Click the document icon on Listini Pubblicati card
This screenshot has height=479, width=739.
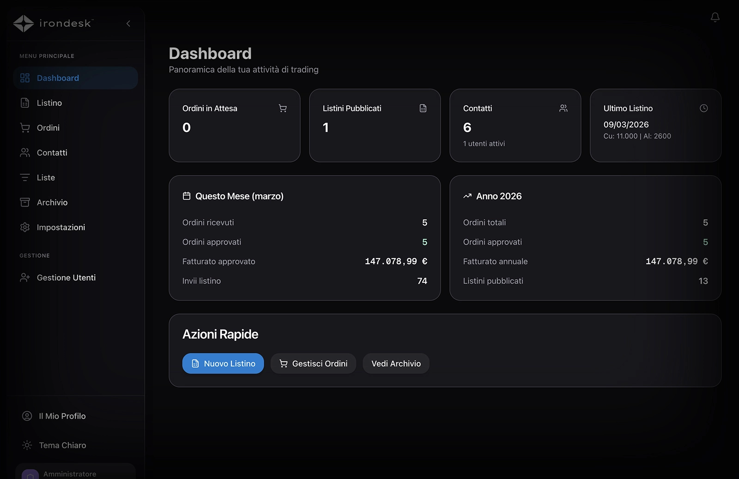point(423,108)
